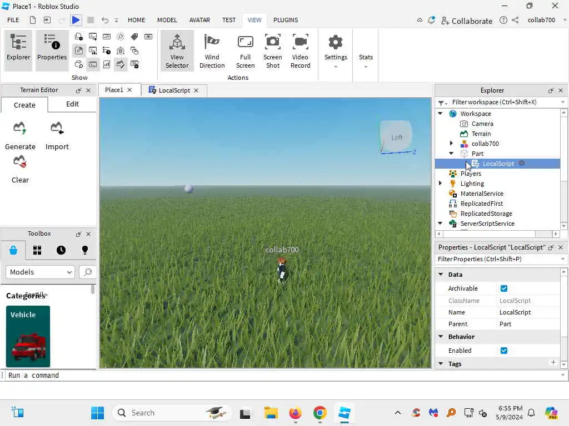This screenshot has height=426, width=569.
Task: Switch to the PLUGINS ribbon tab
Action: pyautogui.click(x=286, y=20)
